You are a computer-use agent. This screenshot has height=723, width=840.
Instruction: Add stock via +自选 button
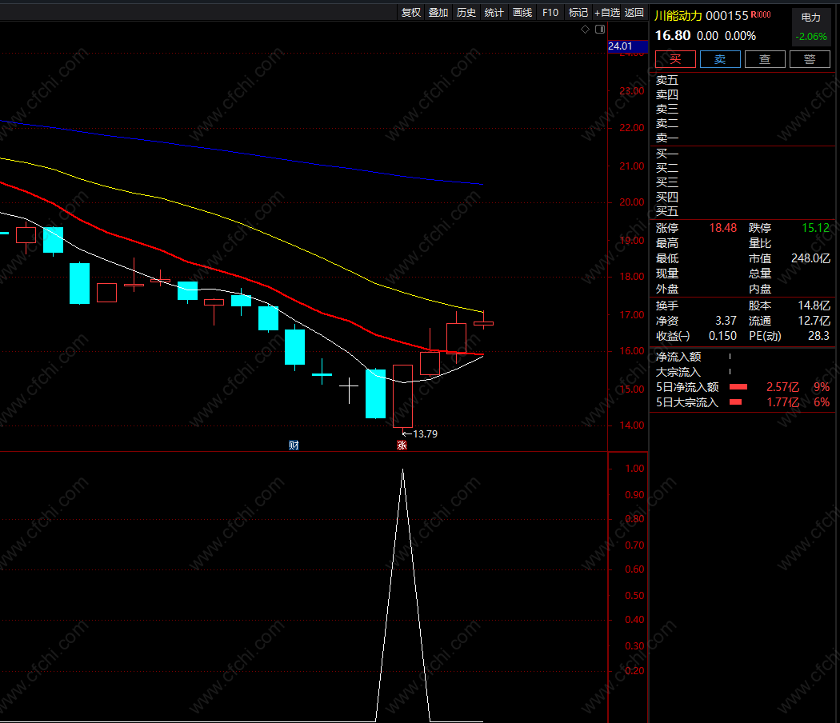point(607,12)
